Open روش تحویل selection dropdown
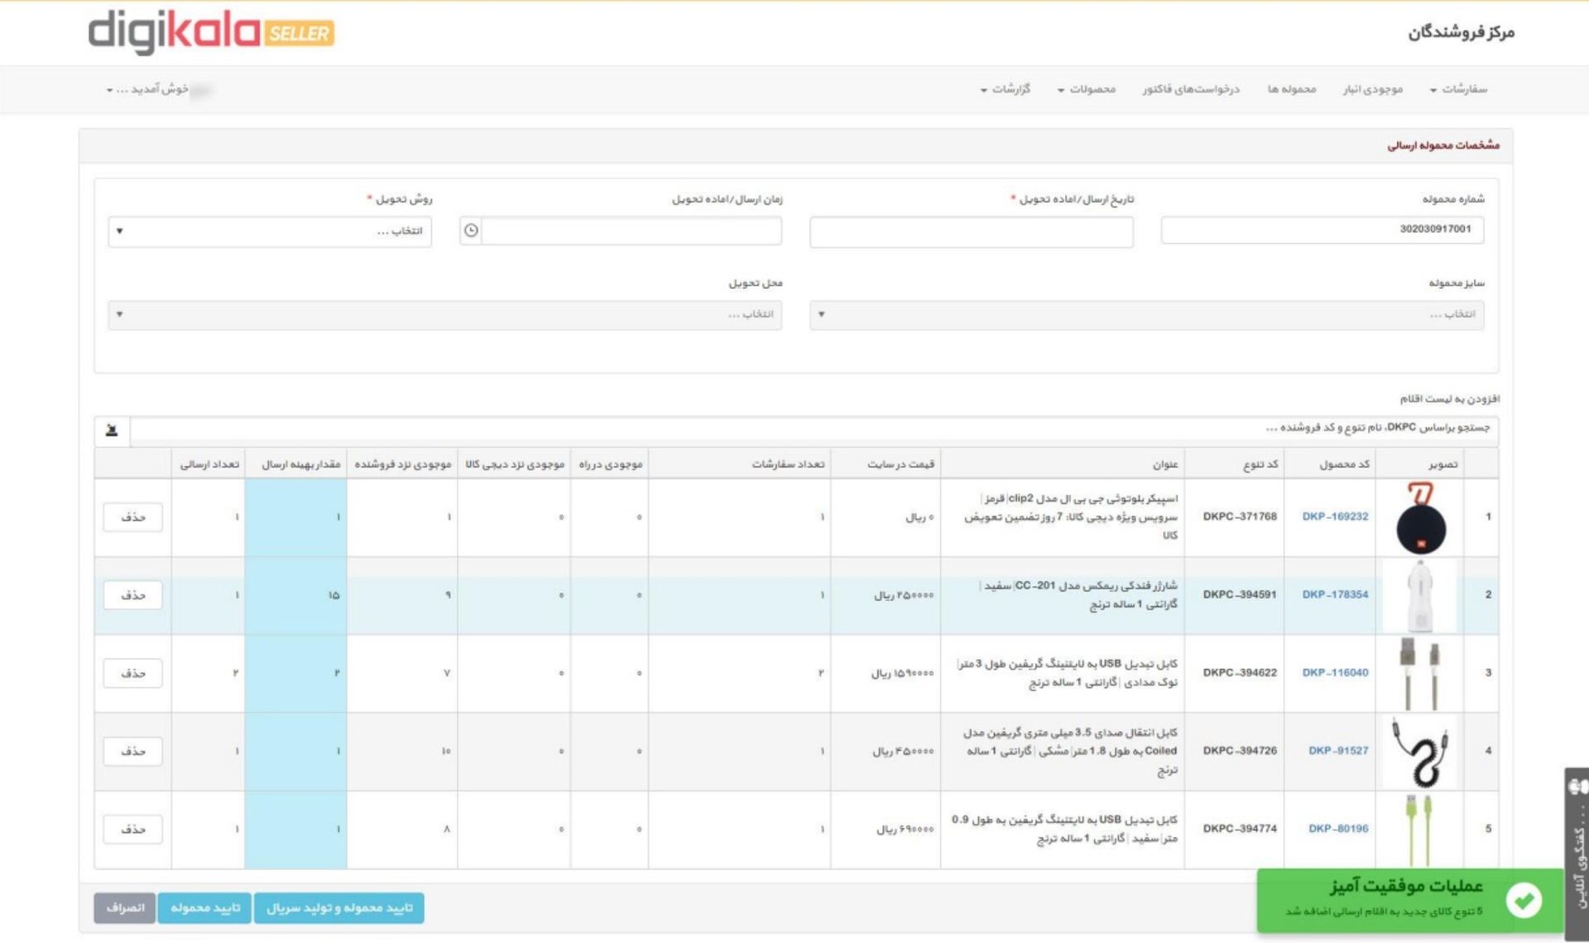 tap(270, 231)
